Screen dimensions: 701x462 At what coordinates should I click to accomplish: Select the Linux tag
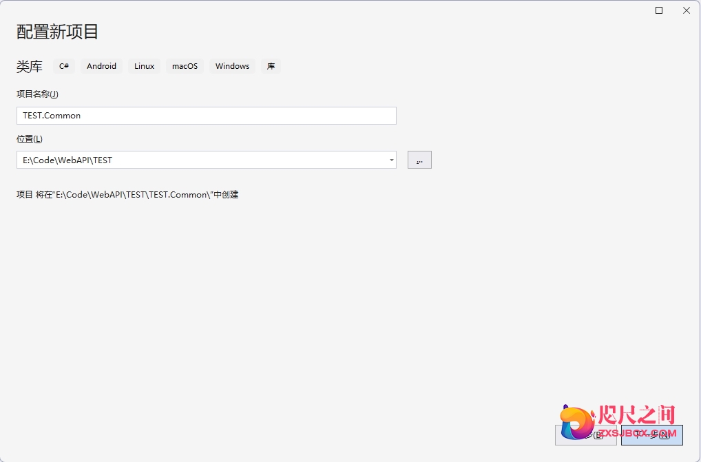coord(144,66)
